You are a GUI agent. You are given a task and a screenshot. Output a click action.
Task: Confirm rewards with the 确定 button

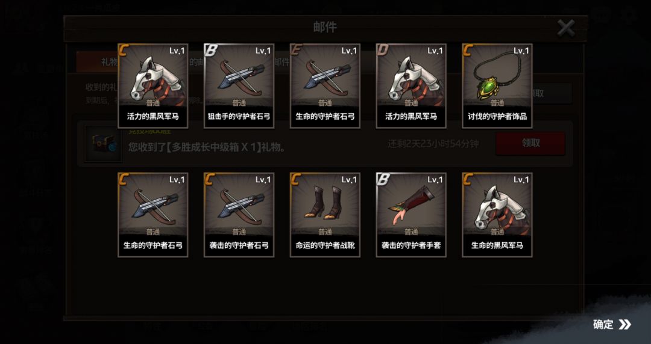(612, 324)
